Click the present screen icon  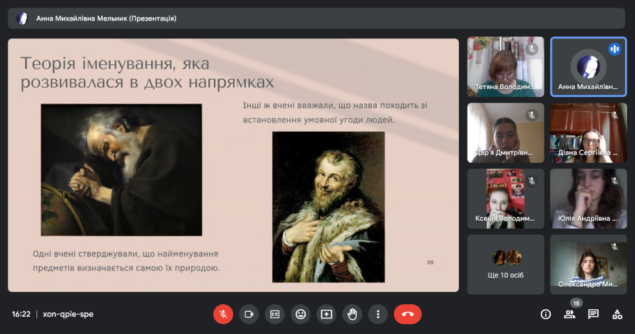(x=326, y=314)
